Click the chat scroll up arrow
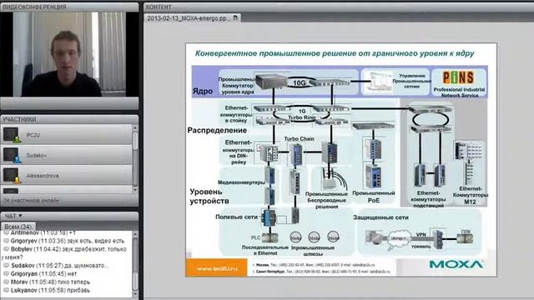The image size is (534, 300). click(x=135, y=234)
